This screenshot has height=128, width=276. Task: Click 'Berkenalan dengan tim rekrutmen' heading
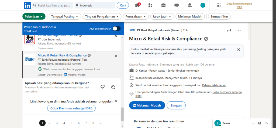[159, 121]
